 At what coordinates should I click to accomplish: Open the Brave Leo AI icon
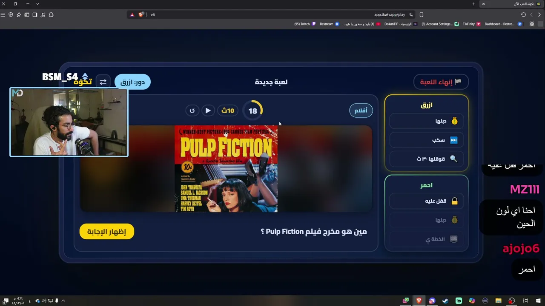click(x=19, y=14)
